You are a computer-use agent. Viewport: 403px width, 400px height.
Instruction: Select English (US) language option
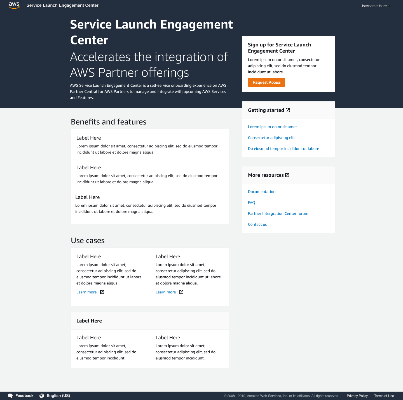coord(58,396)
